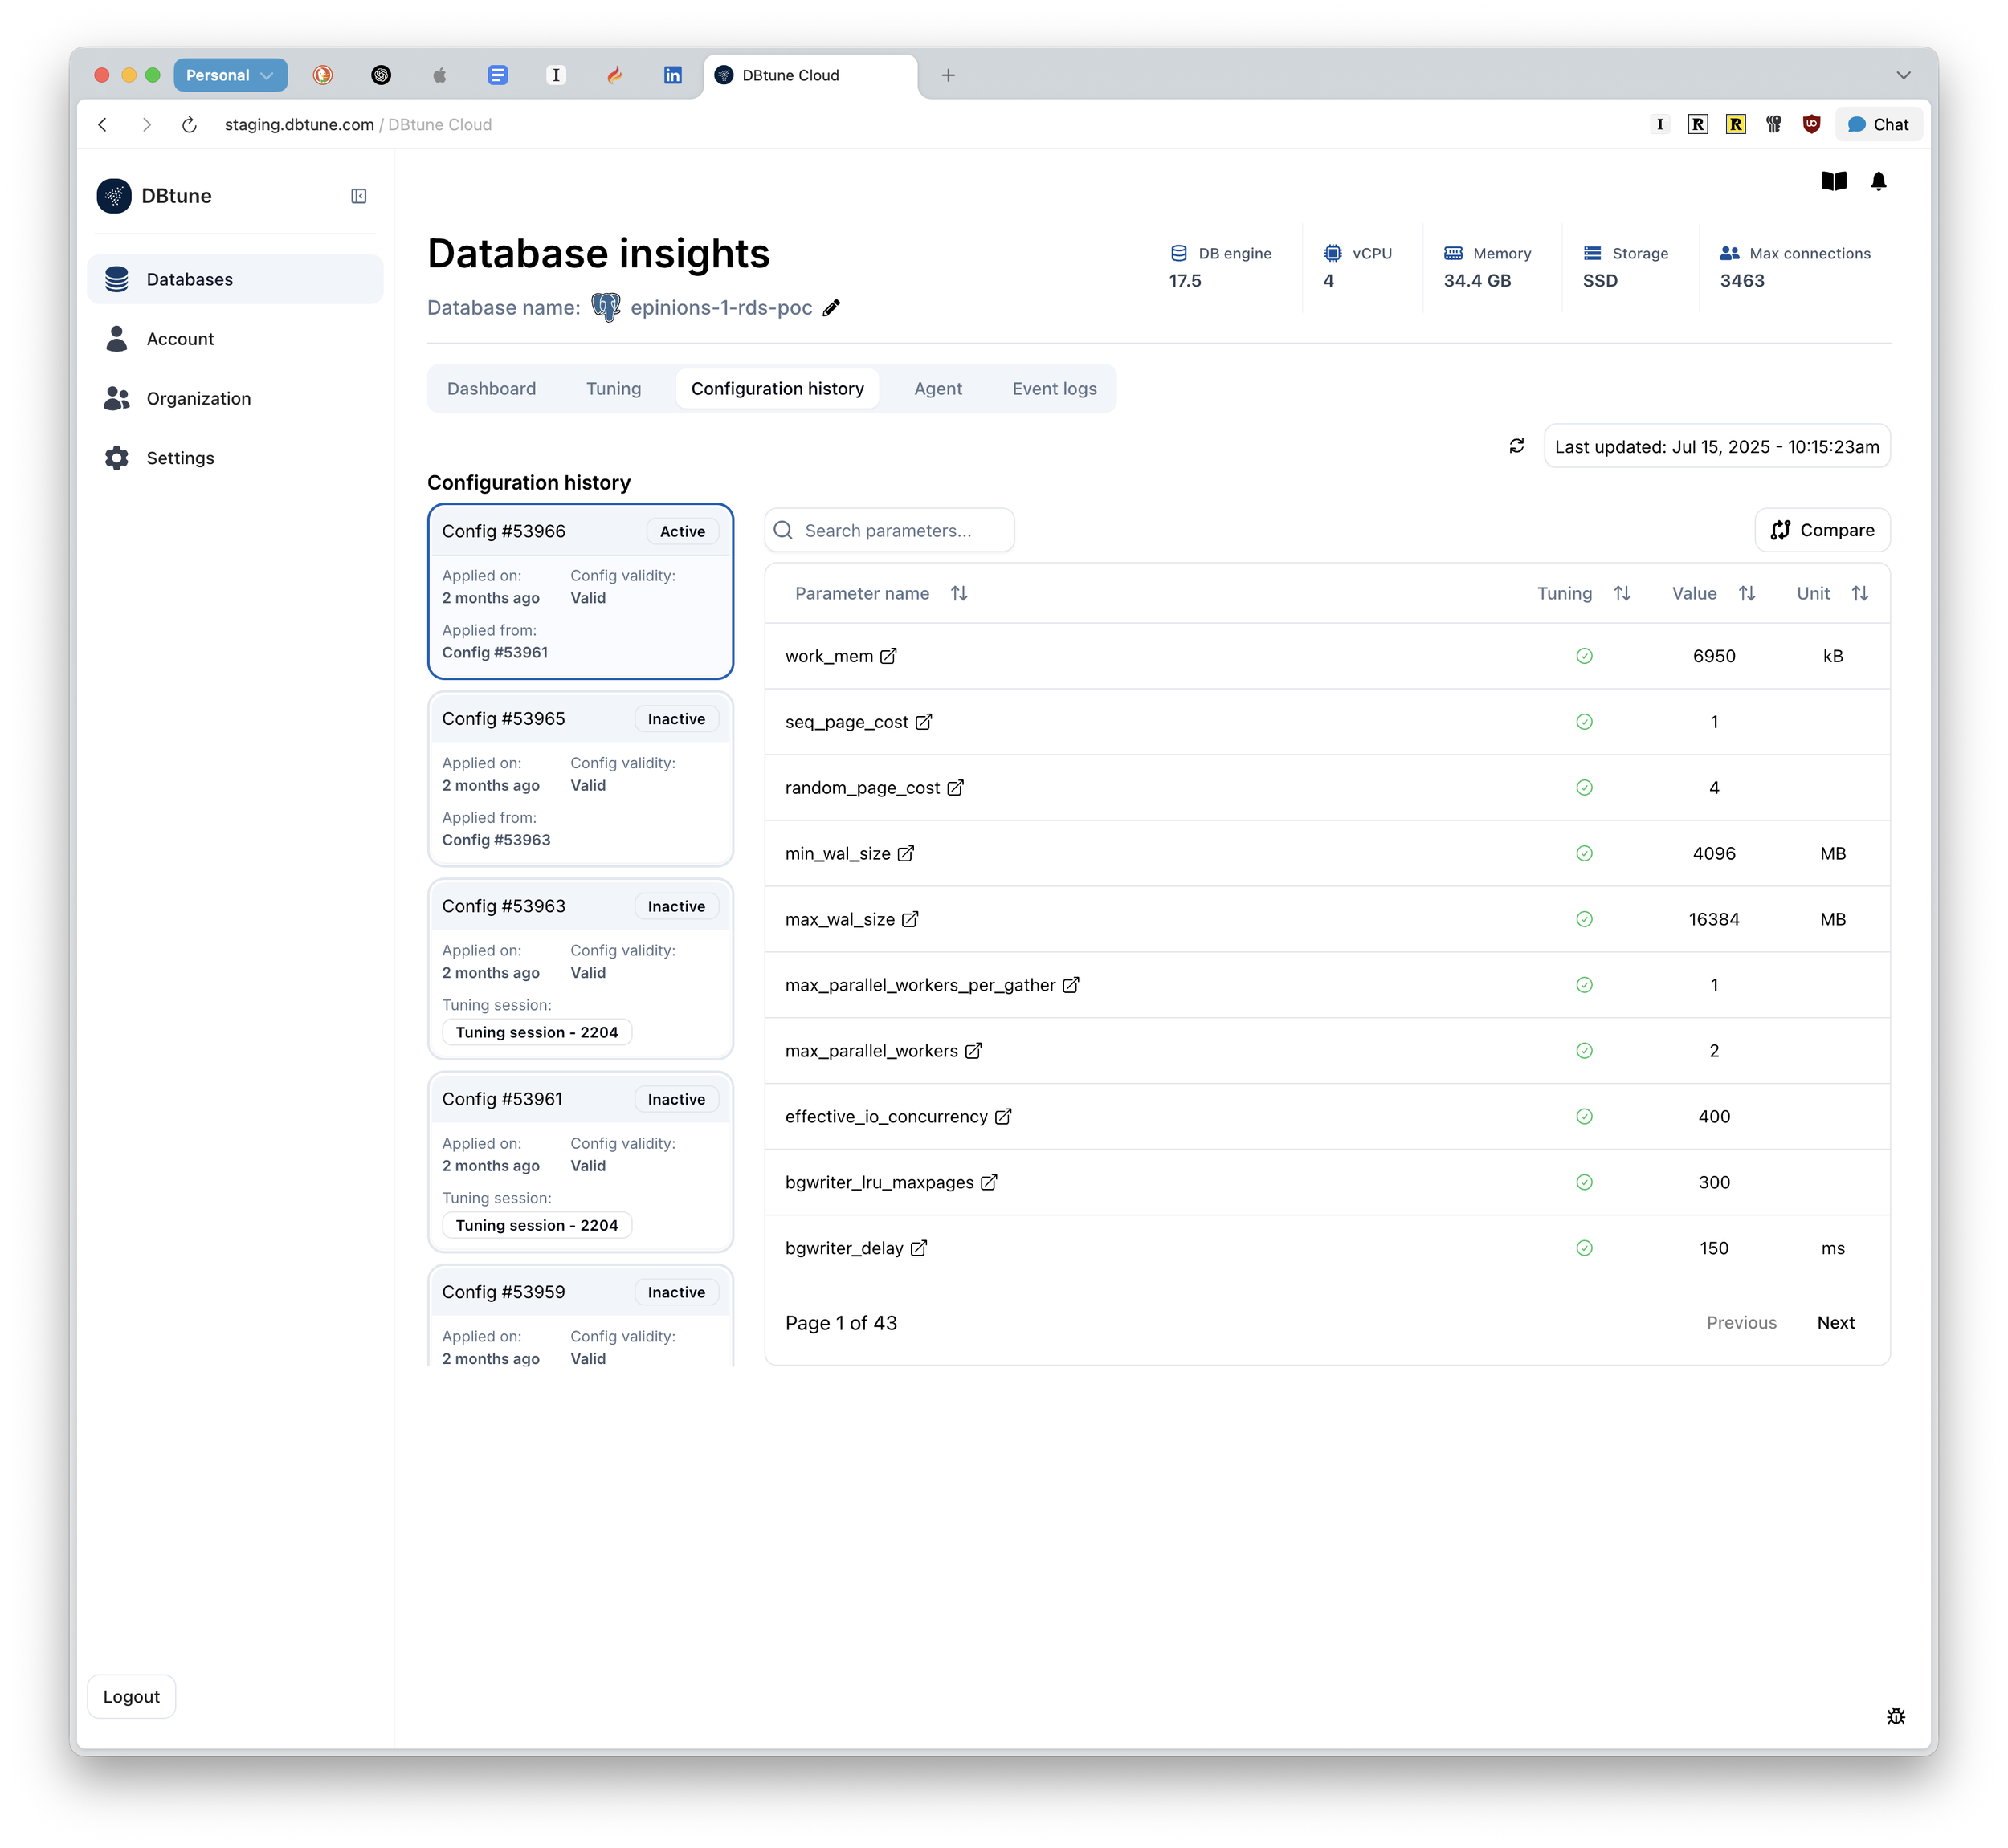
Task: Go to Next page of parameters
Action: pyautogui.click(x=1835, y=1322)
